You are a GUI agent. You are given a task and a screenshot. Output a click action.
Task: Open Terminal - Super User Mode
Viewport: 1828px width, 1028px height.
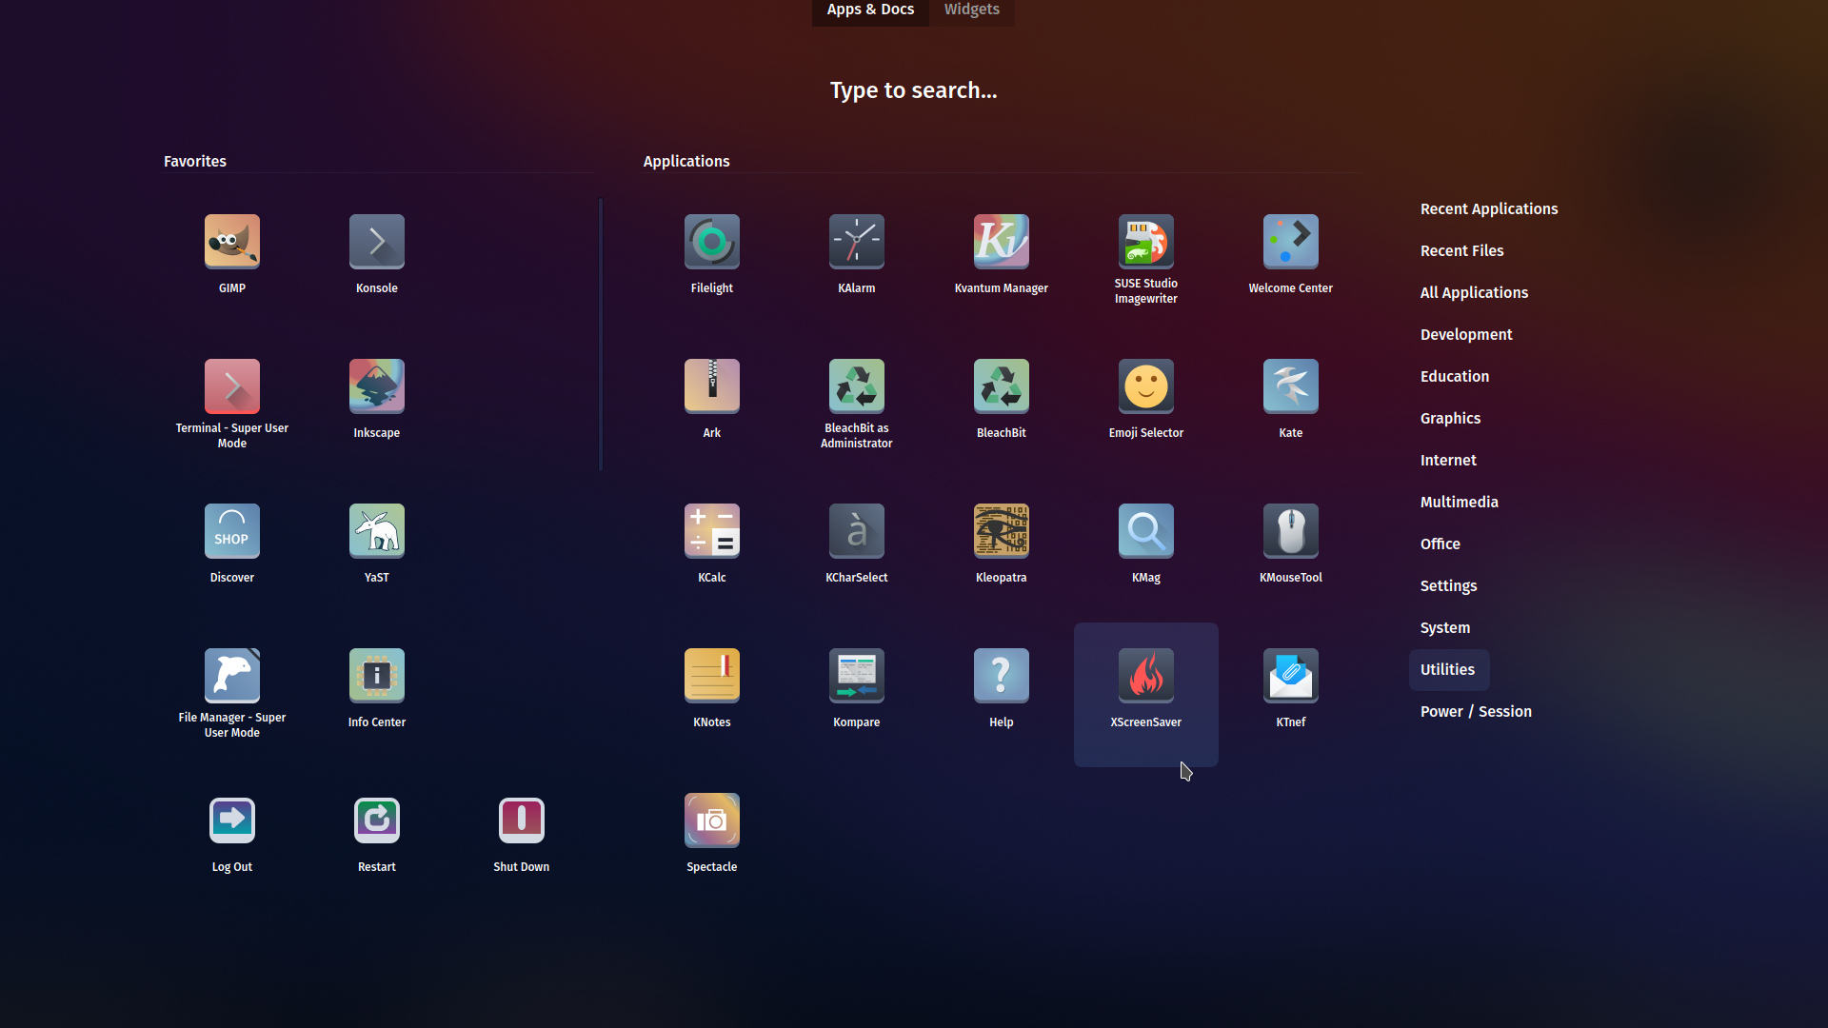(232, 387)
